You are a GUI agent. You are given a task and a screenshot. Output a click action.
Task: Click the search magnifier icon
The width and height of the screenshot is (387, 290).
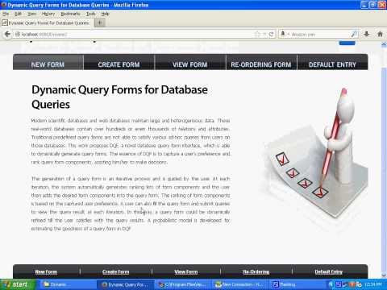point(354,34)
